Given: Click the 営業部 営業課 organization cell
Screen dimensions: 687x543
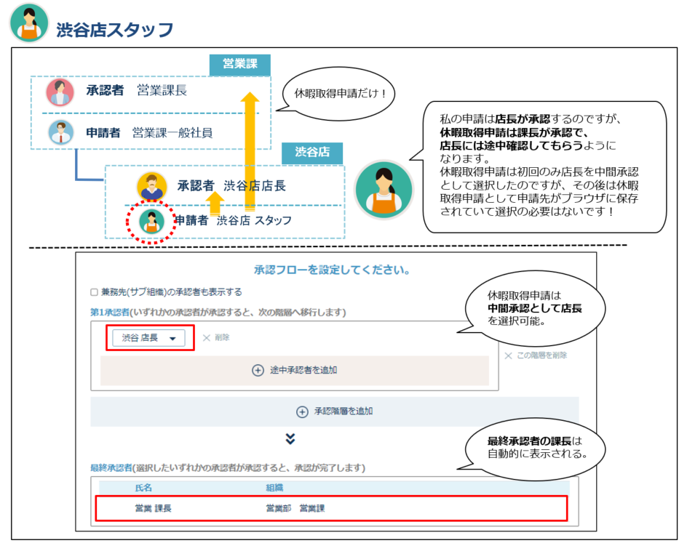Looking at the screenshot, I should pyautogui.click(x=295, y=508).
